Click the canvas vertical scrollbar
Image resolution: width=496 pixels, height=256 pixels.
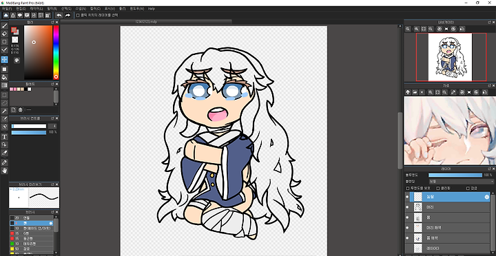[x=400, y=140]
